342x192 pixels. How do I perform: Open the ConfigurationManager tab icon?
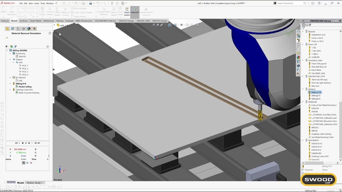point(18,29)
